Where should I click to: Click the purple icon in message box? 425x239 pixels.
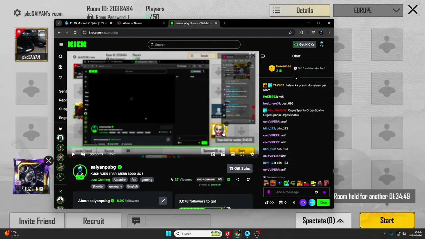click(324, 192)
